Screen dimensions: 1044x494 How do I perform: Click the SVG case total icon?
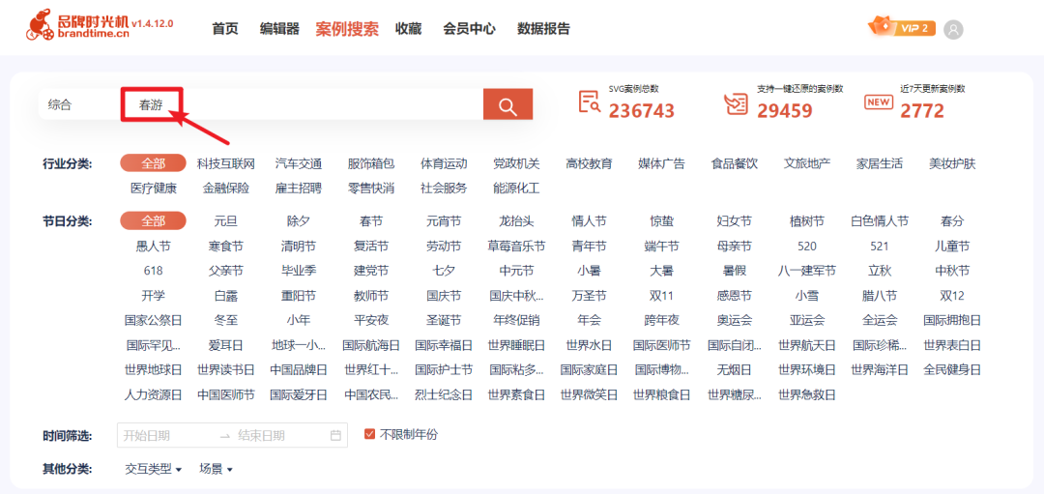click(589, 103)
